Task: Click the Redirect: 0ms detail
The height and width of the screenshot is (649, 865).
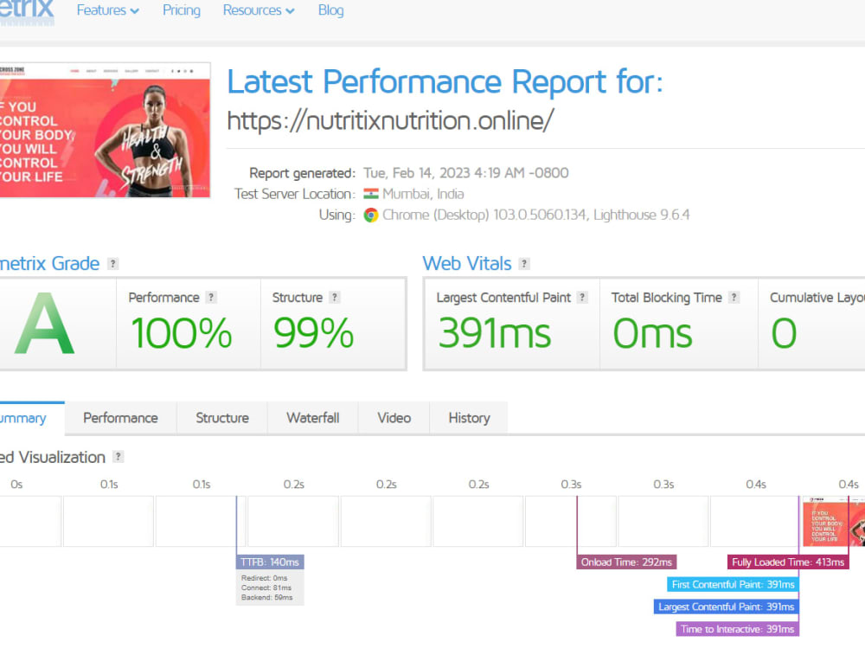Action: (264, 578)
